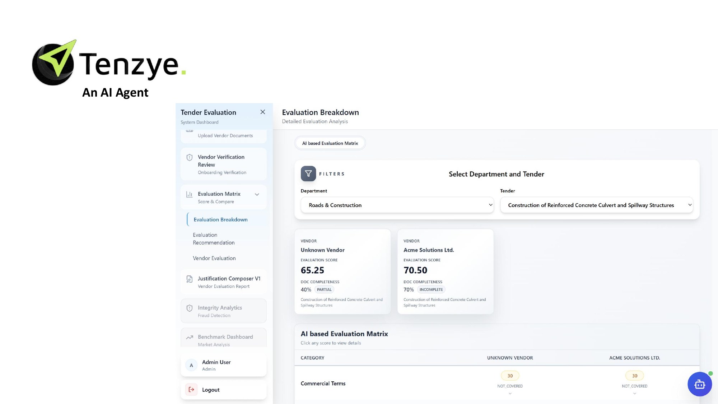
Task: Click the Tenzye logo
Action: point(109,63)
